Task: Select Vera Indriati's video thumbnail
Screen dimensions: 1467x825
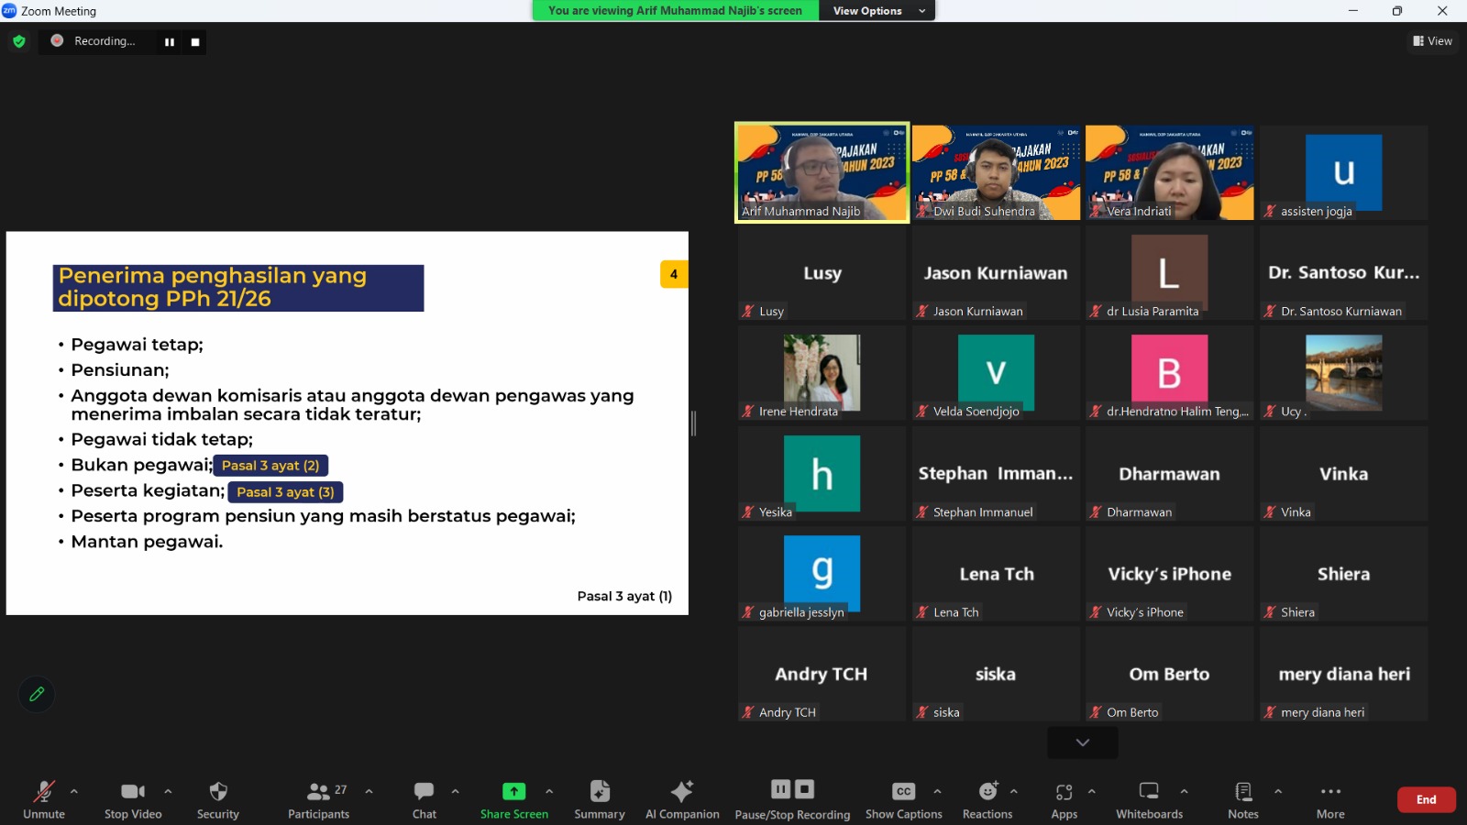Action: pyautogui.click(x=1169, y=172)
